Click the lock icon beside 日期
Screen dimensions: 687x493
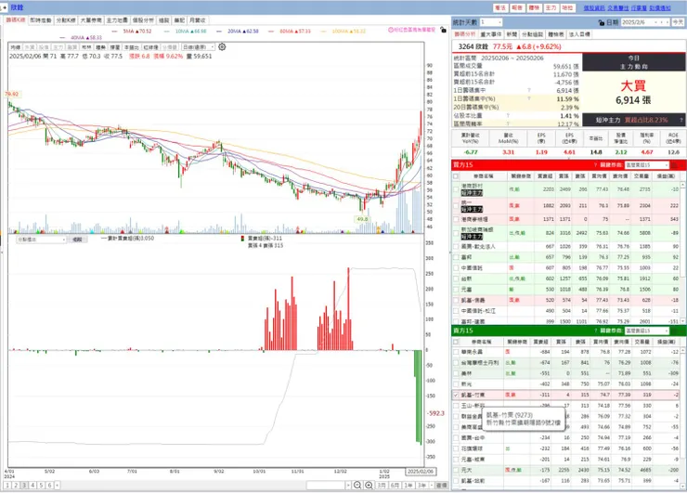coord(602,22)
